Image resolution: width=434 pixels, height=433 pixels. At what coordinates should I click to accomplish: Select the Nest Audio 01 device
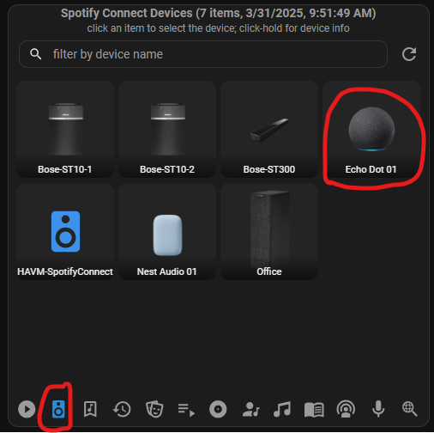point(167,231)
